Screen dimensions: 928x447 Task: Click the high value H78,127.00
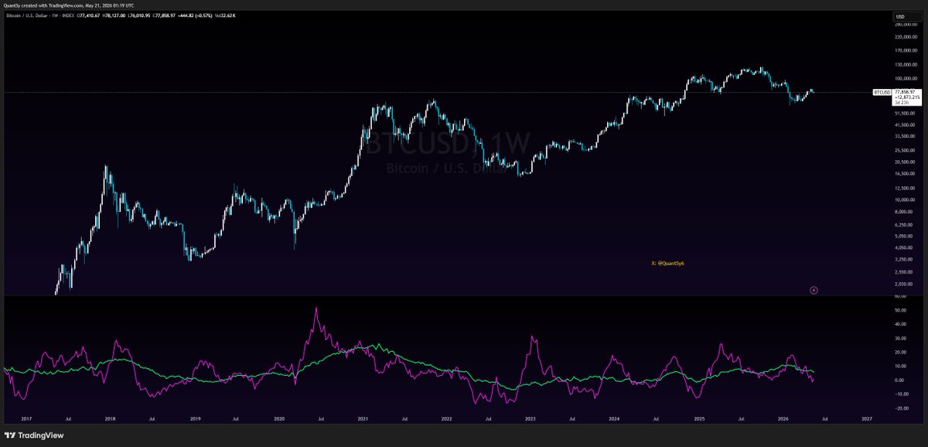pos(114,15)
